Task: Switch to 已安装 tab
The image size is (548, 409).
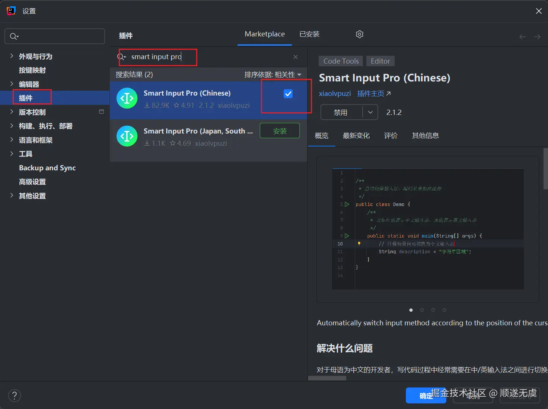Action: point(309,34)
